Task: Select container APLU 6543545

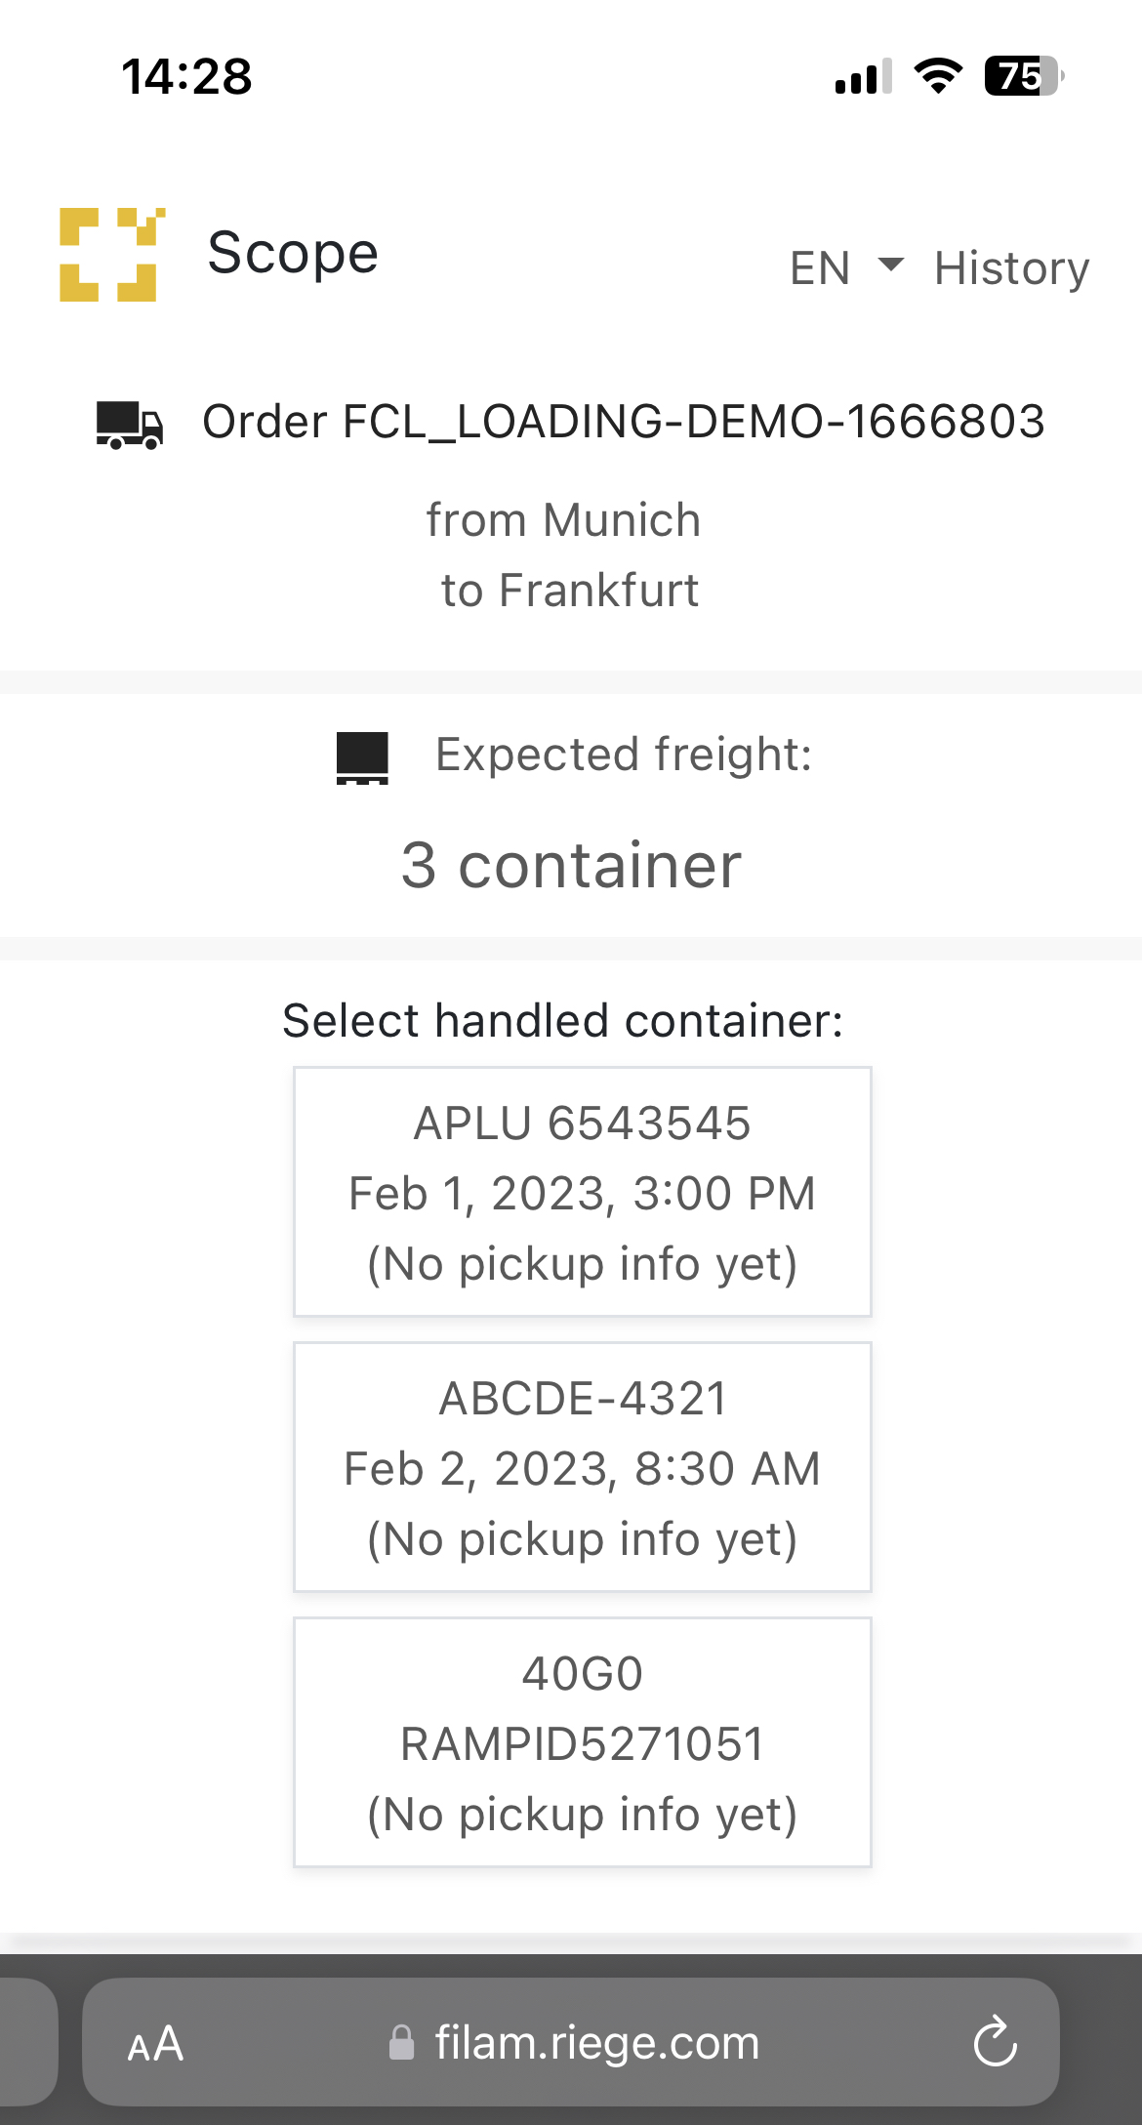Action: click(583, 1192)
